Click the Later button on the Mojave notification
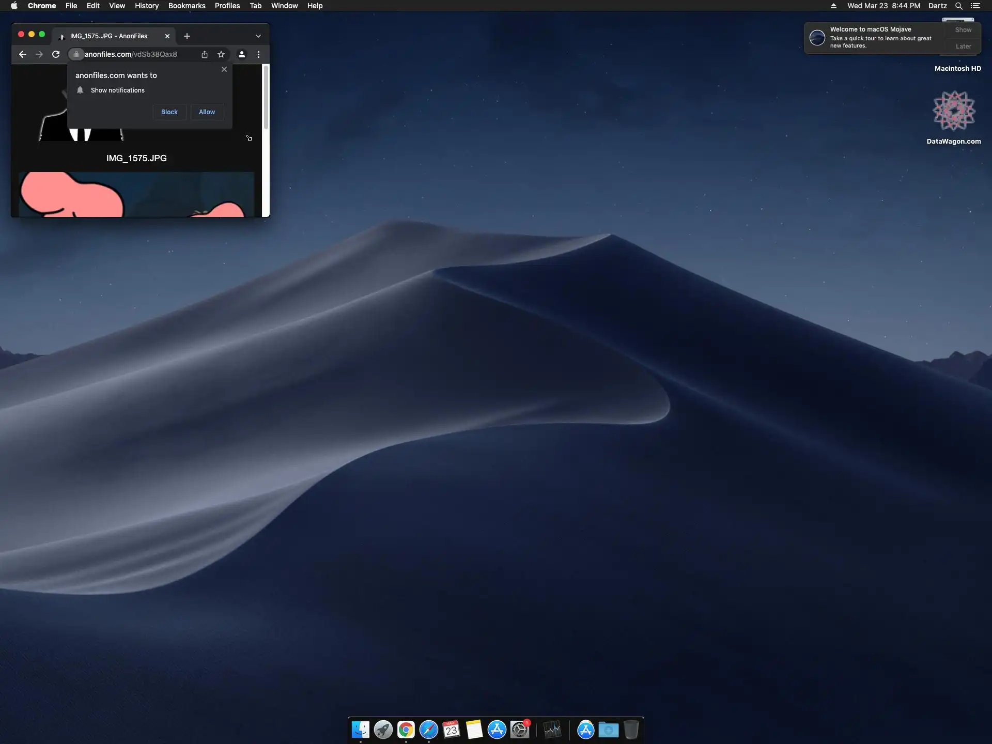Image resolution: width=992 pixels, height=744 pixels. pos(963,47)
